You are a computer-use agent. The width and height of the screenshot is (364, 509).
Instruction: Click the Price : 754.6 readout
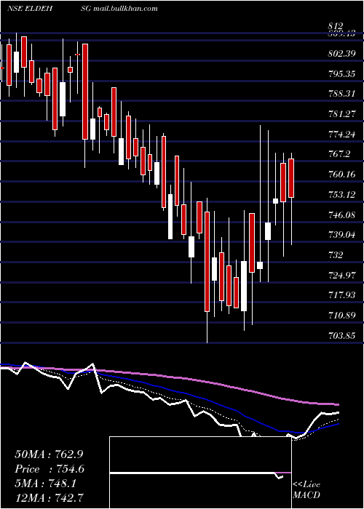(50, 469)
